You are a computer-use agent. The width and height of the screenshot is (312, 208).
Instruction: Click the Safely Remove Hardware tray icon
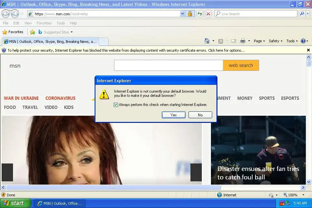pos(288,203)
